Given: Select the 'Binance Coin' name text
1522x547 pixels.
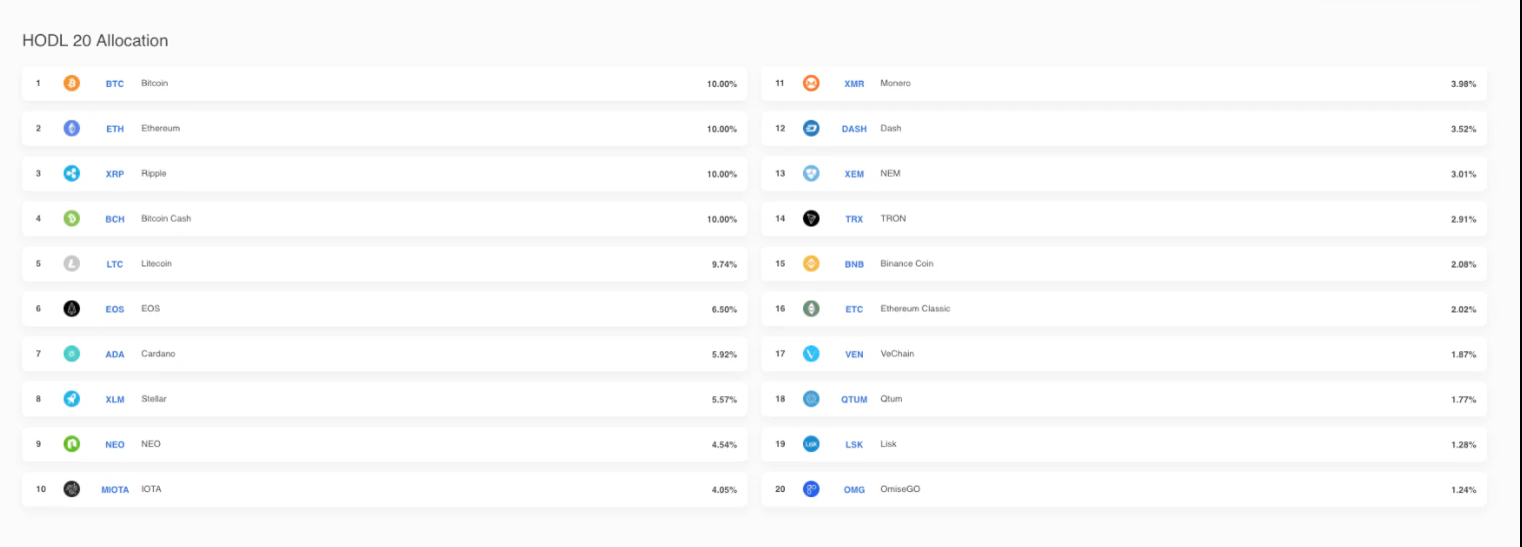Looking at the screenshot, I should click(907, 264).
